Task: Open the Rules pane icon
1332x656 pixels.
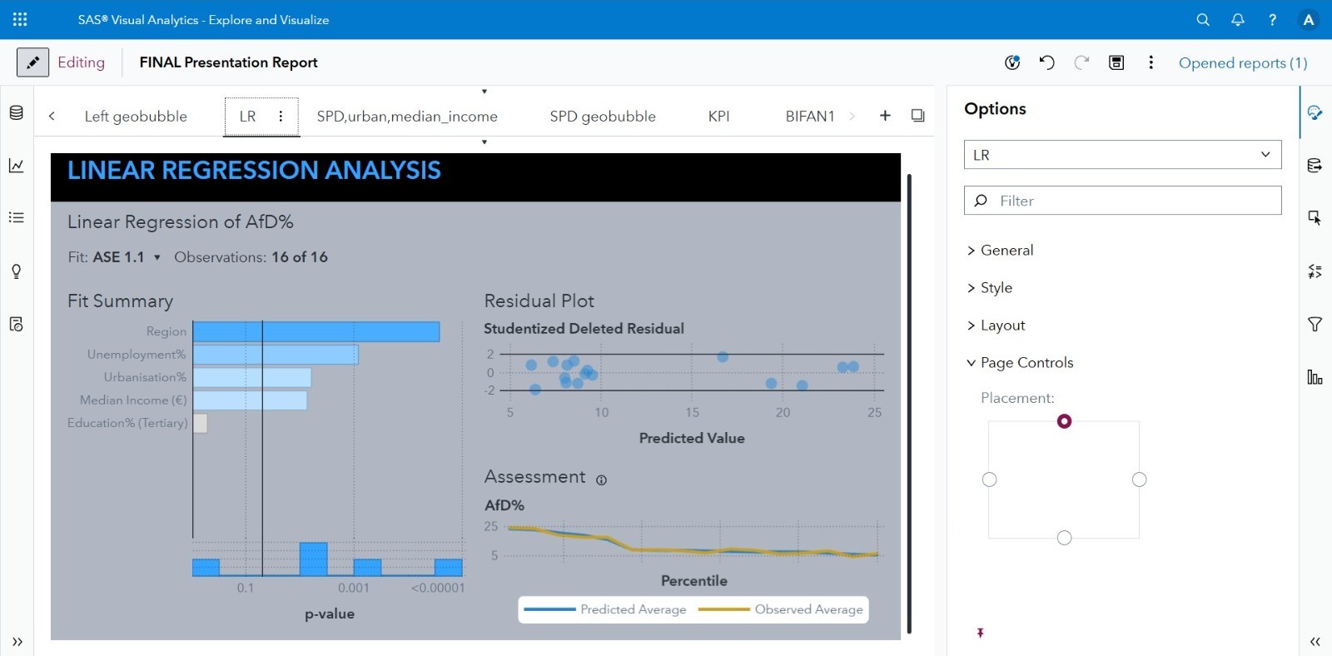Action: coord(1315,271)
